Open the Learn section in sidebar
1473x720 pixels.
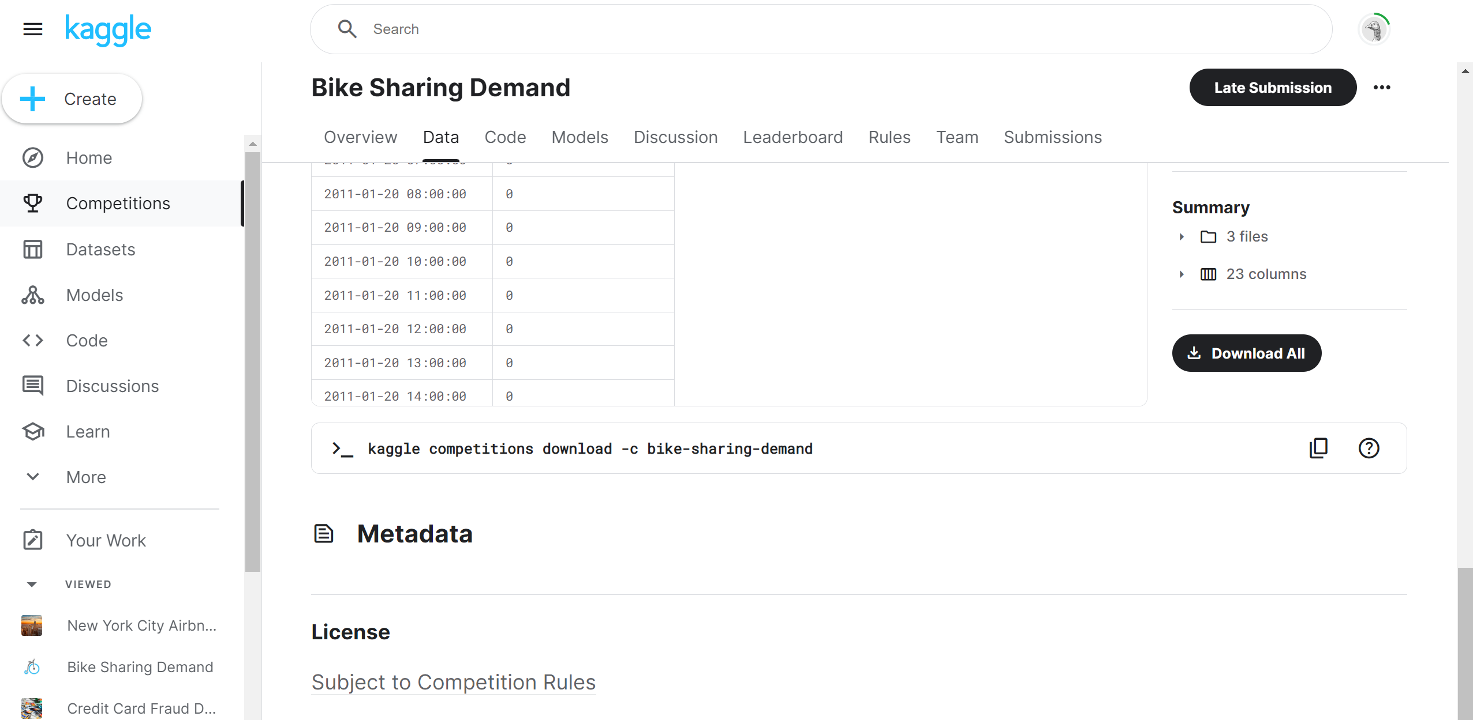click(88, 432)
